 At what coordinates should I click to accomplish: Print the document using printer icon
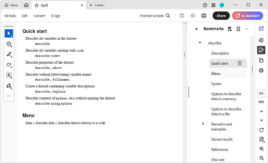[x=204, y=16]
